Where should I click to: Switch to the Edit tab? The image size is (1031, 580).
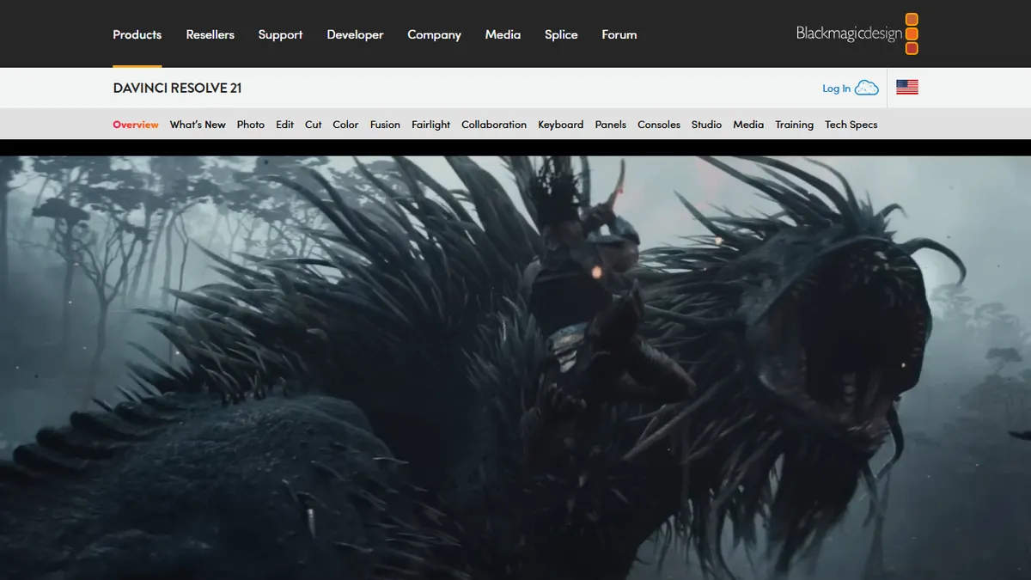285,125
